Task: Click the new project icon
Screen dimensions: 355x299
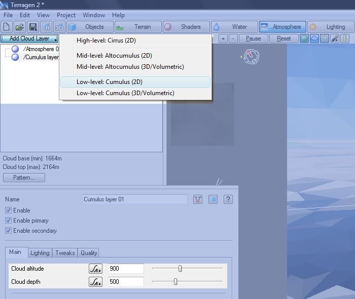Action: [x=7, y=27]
